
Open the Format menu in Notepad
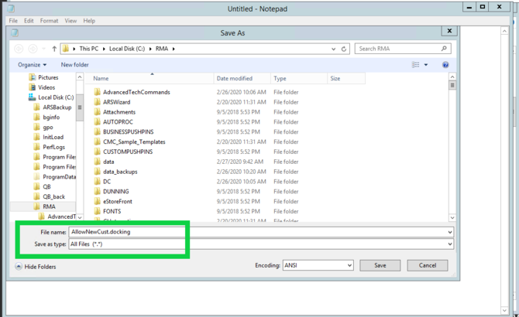click(49, 20)
